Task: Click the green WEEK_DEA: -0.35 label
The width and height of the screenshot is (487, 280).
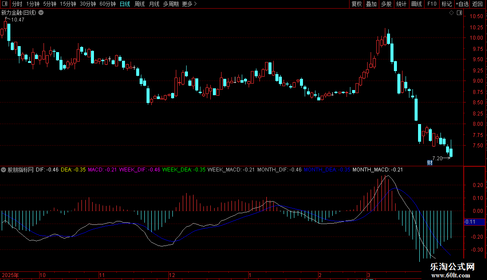Action: pyautogui.click(x=184, y=170)
